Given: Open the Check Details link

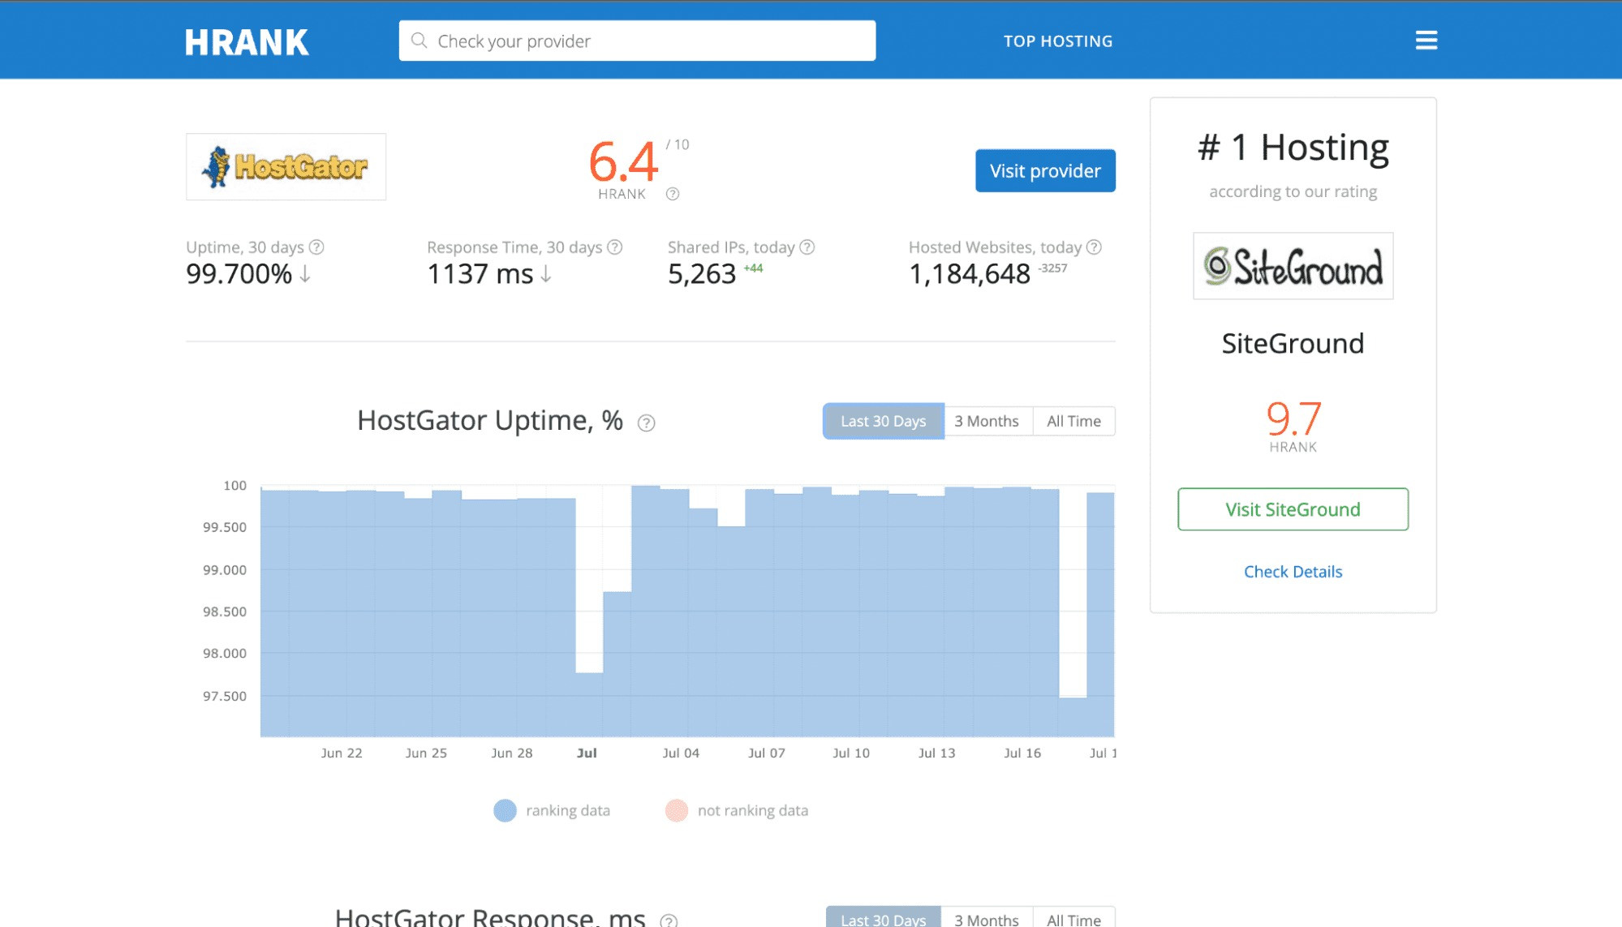Looking at the screenshot, I should click(x=1293, y=572).
